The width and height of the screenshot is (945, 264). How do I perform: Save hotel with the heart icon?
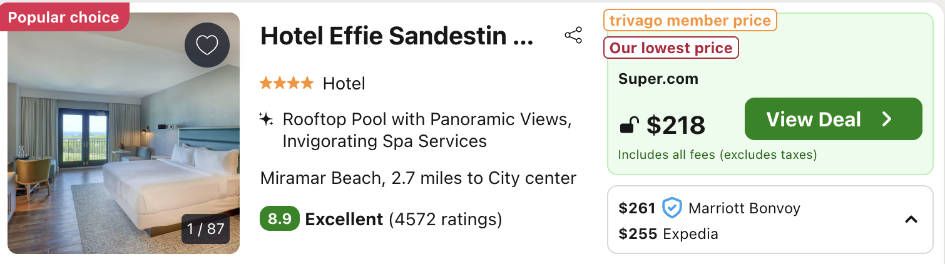point(207,44)
